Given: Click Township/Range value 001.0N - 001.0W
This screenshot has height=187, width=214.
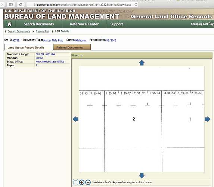Looking at the screenshot, I should coord(45,54).
